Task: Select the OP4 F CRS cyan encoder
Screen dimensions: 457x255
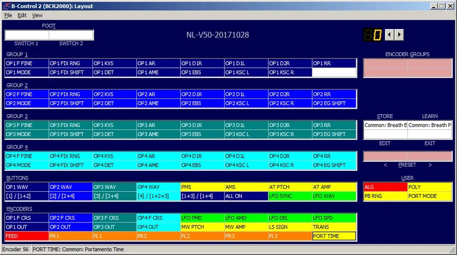Action: coord(158,218)
